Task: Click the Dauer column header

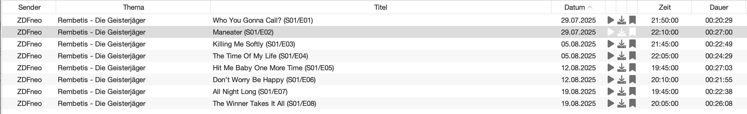Action: (719, 7)
